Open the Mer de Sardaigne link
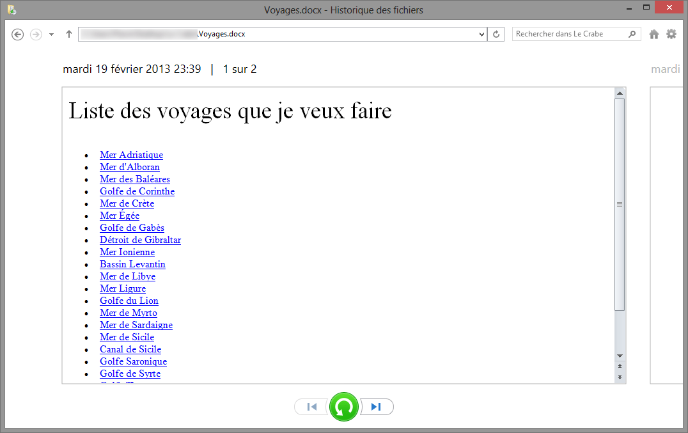This screenshot has height=433, width=688. 136,325
